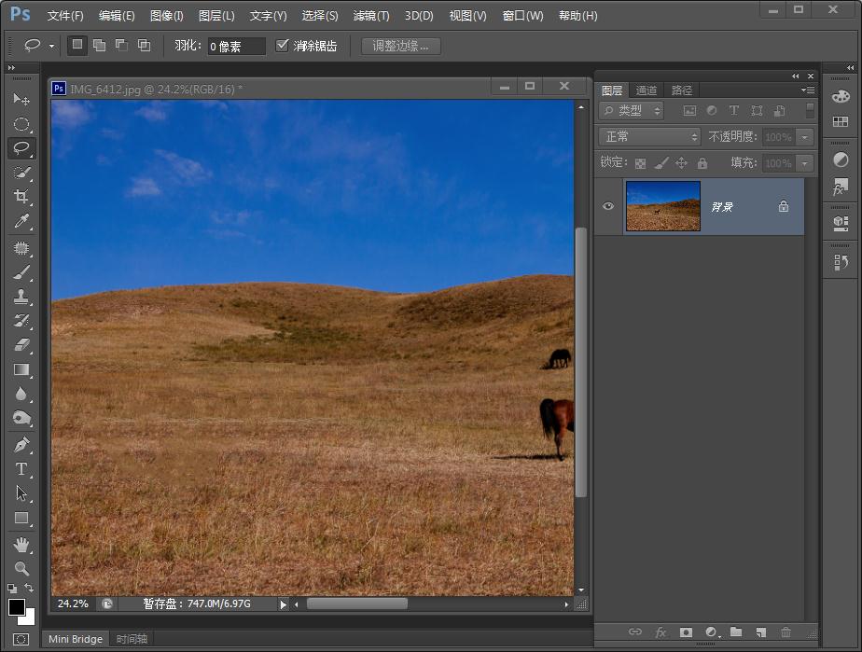This screenshot has height=652, width=862.
Task: Click the 羽化 feather input field
Action: pos(236,47)
